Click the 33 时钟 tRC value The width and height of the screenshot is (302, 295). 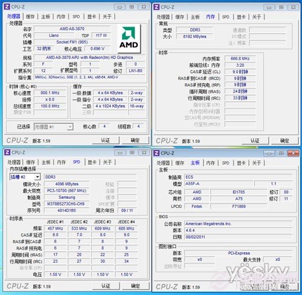point(240,98)
